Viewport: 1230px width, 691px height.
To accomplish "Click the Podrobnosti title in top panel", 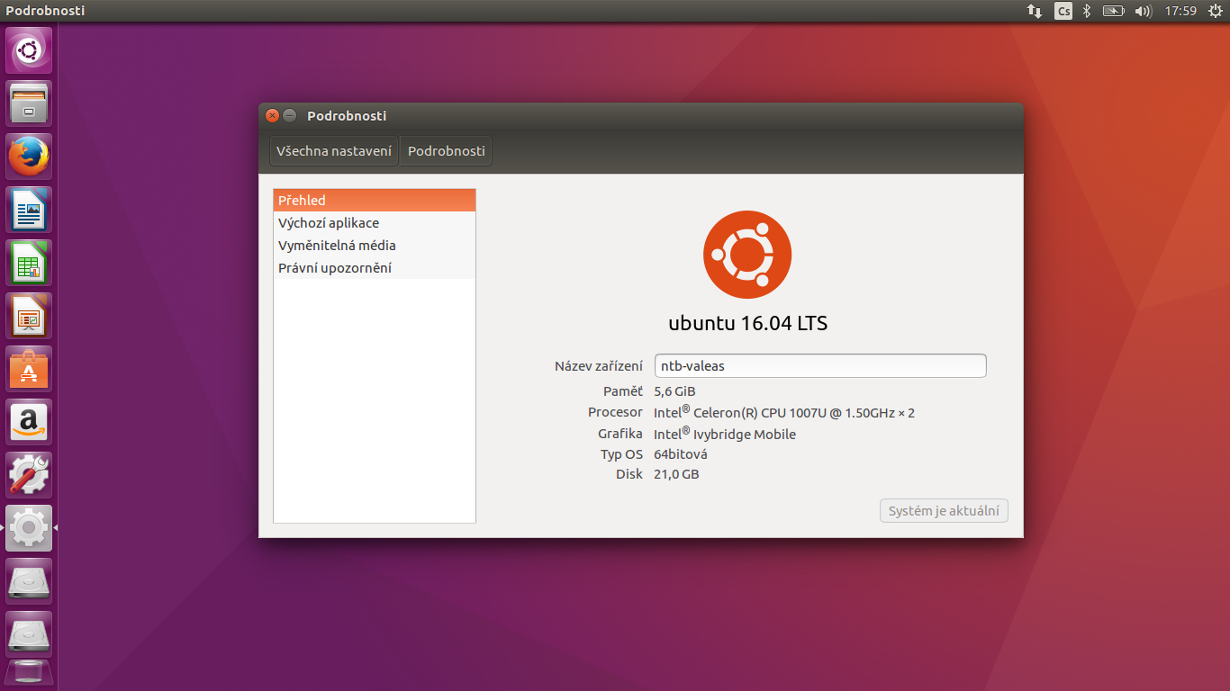I will click(x=45, y=11).
